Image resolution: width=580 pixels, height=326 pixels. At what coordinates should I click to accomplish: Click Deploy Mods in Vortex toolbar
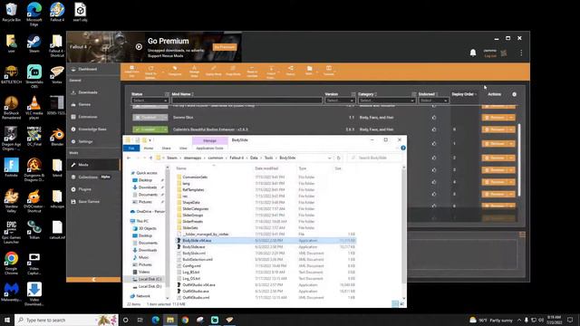click(x=214, y=71)
